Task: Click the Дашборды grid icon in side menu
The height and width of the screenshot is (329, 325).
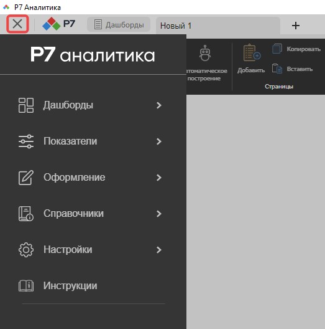Action: click(x=26, y=105)
